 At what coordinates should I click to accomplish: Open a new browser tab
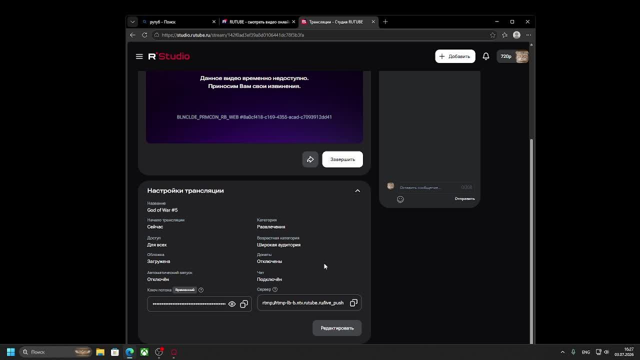[385, 22]
